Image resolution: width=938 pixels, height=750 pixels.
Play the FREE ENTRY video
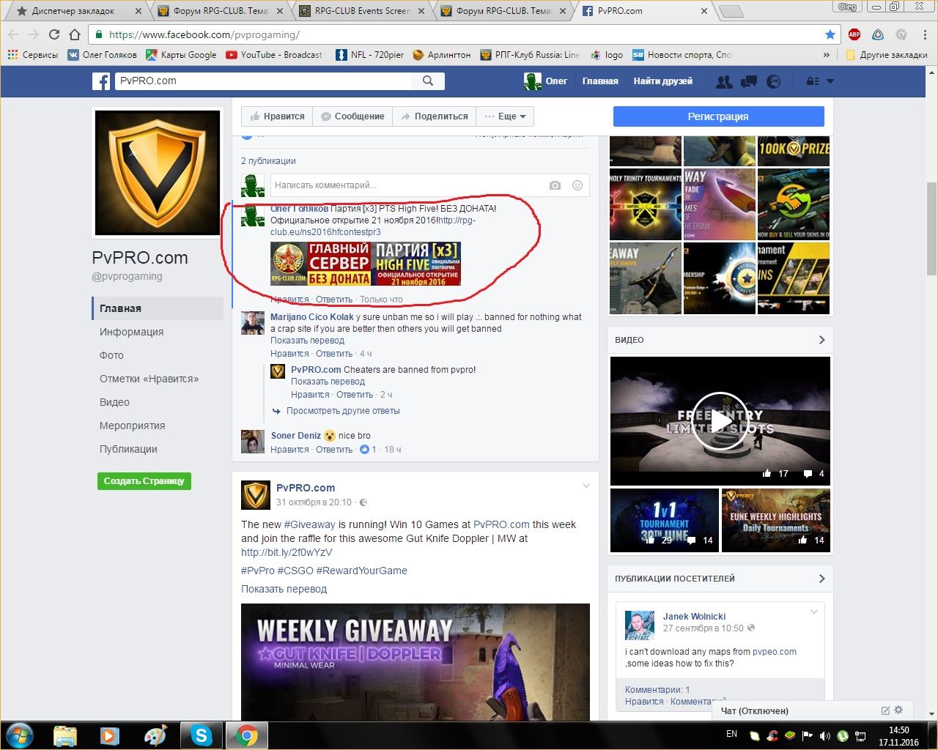(x=720, y=421)
